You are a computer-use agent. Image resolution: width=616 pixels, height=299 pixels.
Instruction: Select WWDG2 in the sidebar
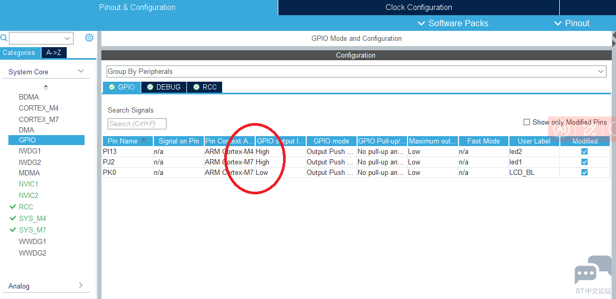coord(33,253)
